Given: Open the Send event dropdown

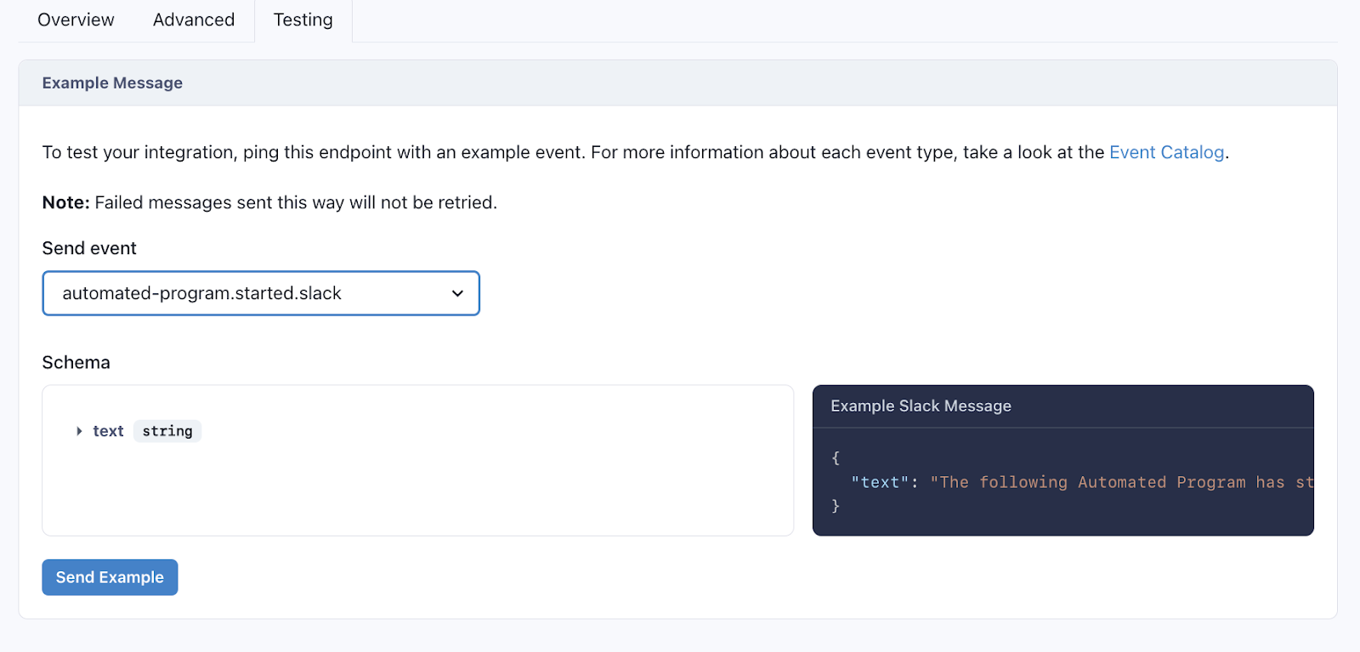Looking at the screenshot, I should point(260,293).
